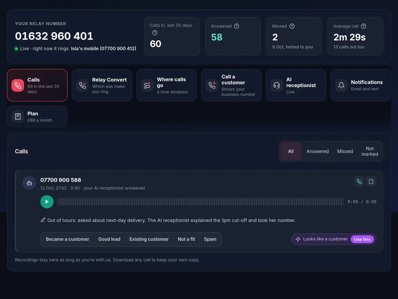
Task: Click the Recordings stay here notice
Action: coord(107,260)
